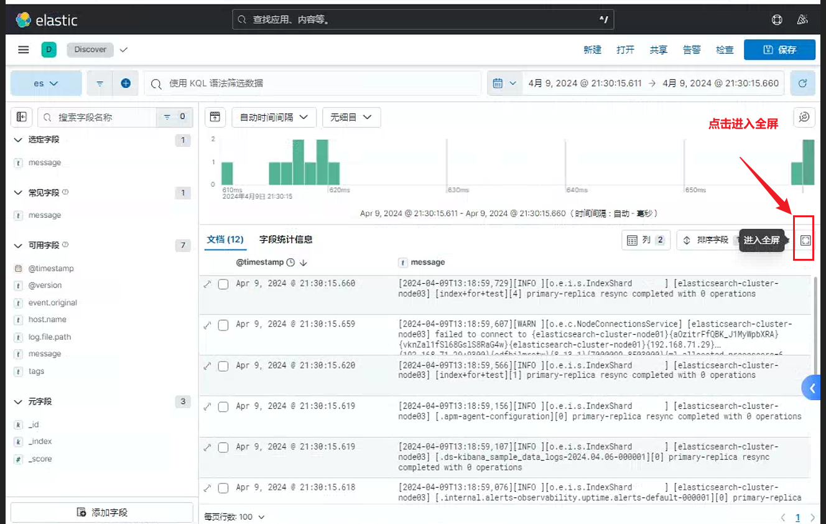This screenshot has height=524, width=826.
Task: Click the add filter plus icon
Action: [x=126, y=83]
